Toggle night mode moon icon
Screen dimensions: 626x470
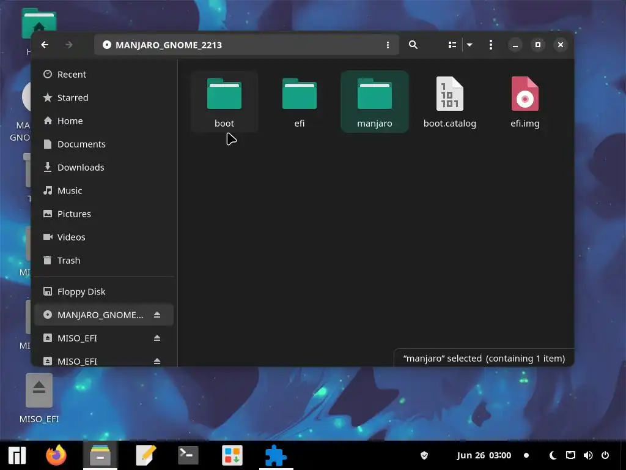tap(553, 455)
